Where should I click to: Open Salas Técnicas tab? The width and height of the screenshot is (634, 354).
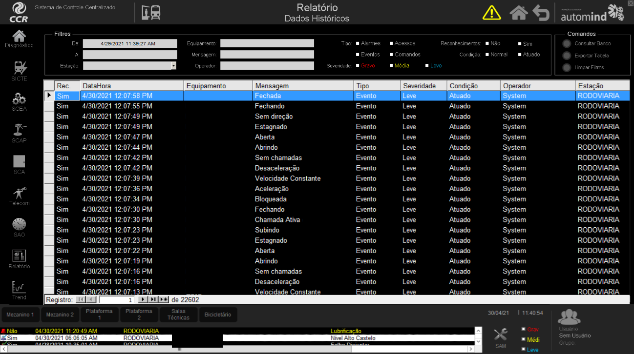[178, 315]
